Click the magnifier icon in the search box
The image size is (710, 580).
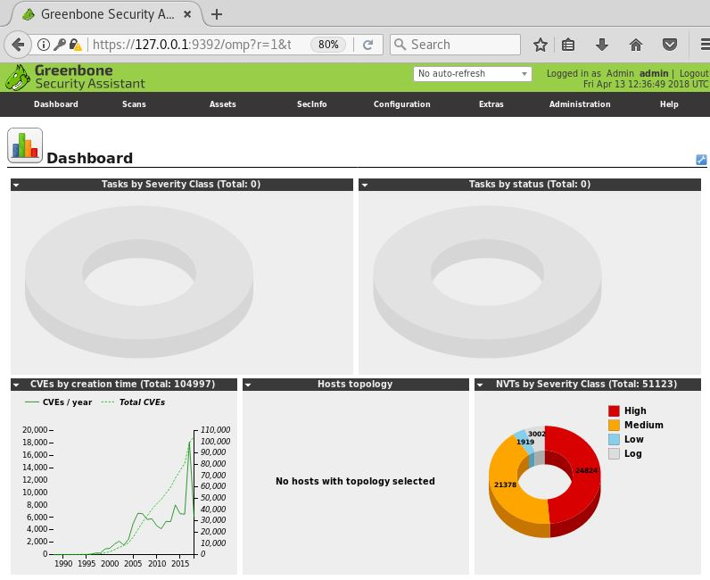(400, 45)
